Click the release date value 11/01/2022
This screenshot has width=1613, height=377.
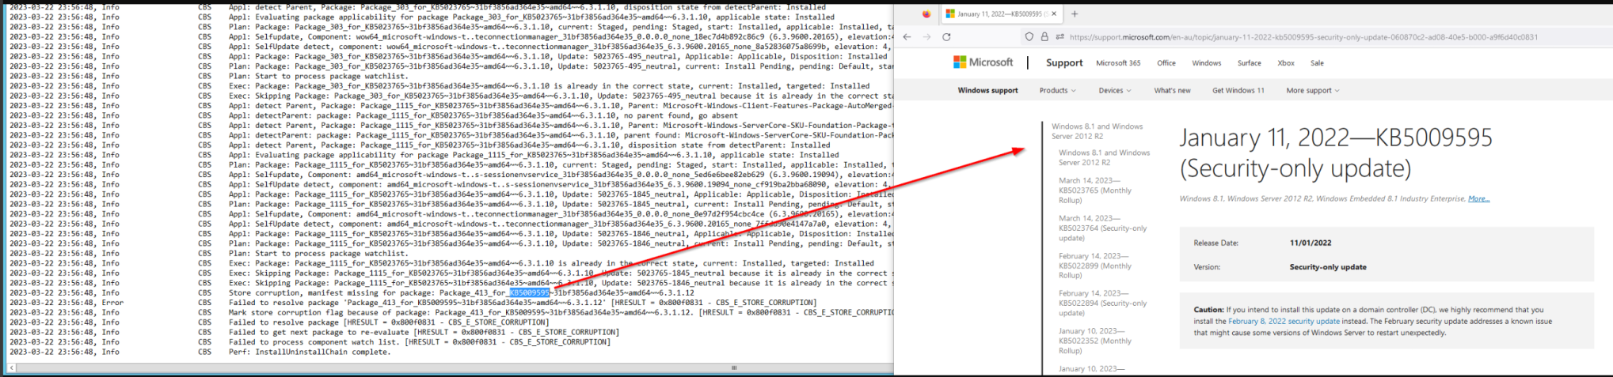(1311, 243)
